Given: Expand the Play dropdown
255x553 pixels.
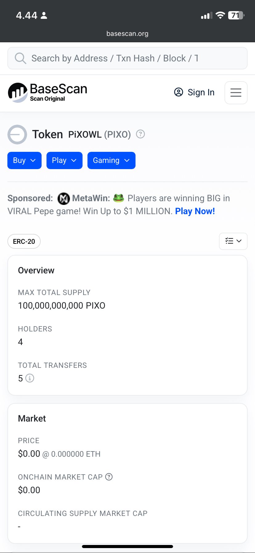Looking at the screenshot, I should 64,160.
